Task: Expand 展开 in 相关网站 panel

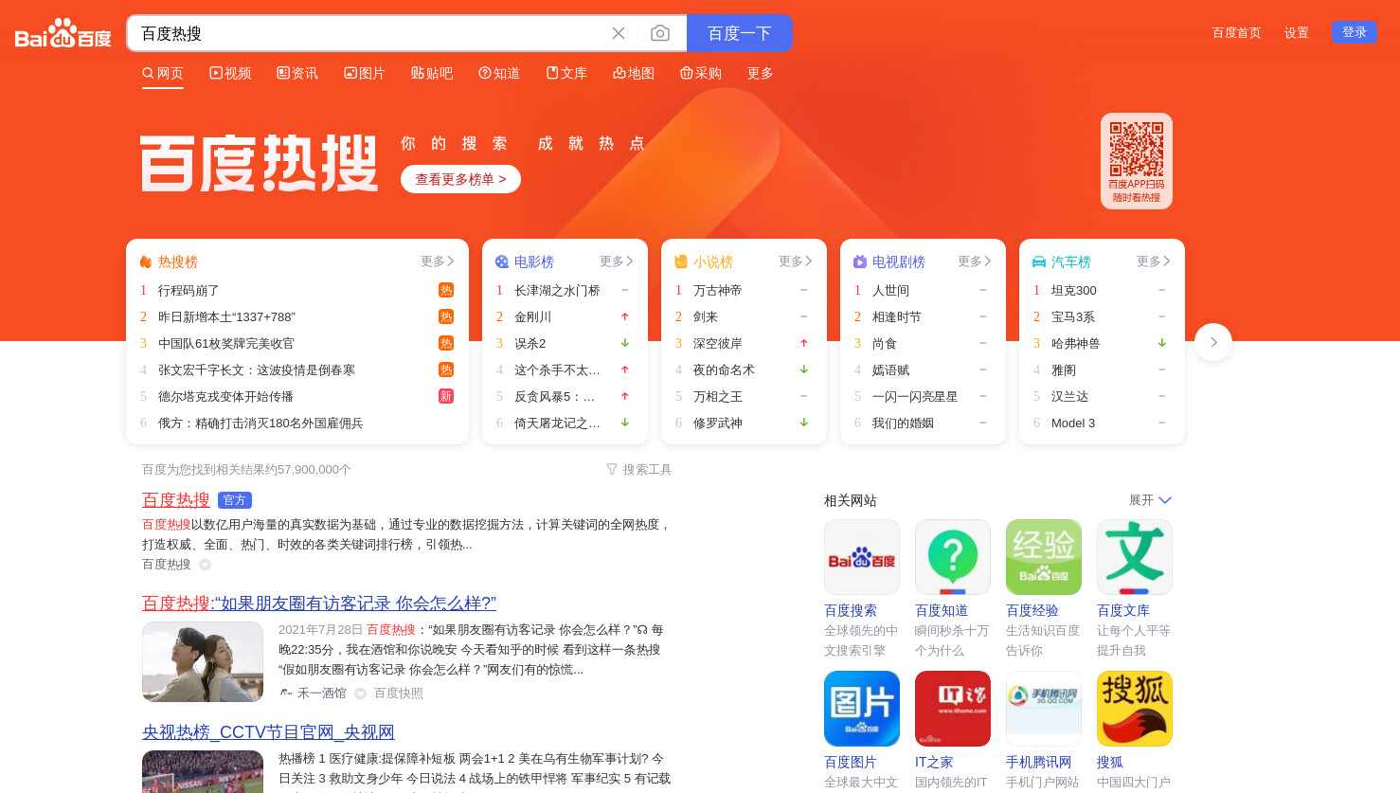Action: click(1150, 500)
